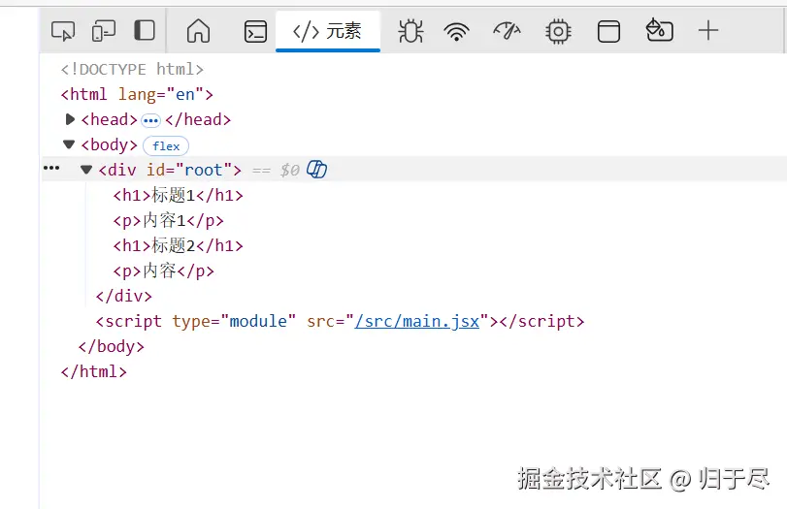
Task: Collapse the div id root node
Action: [86, 170]
